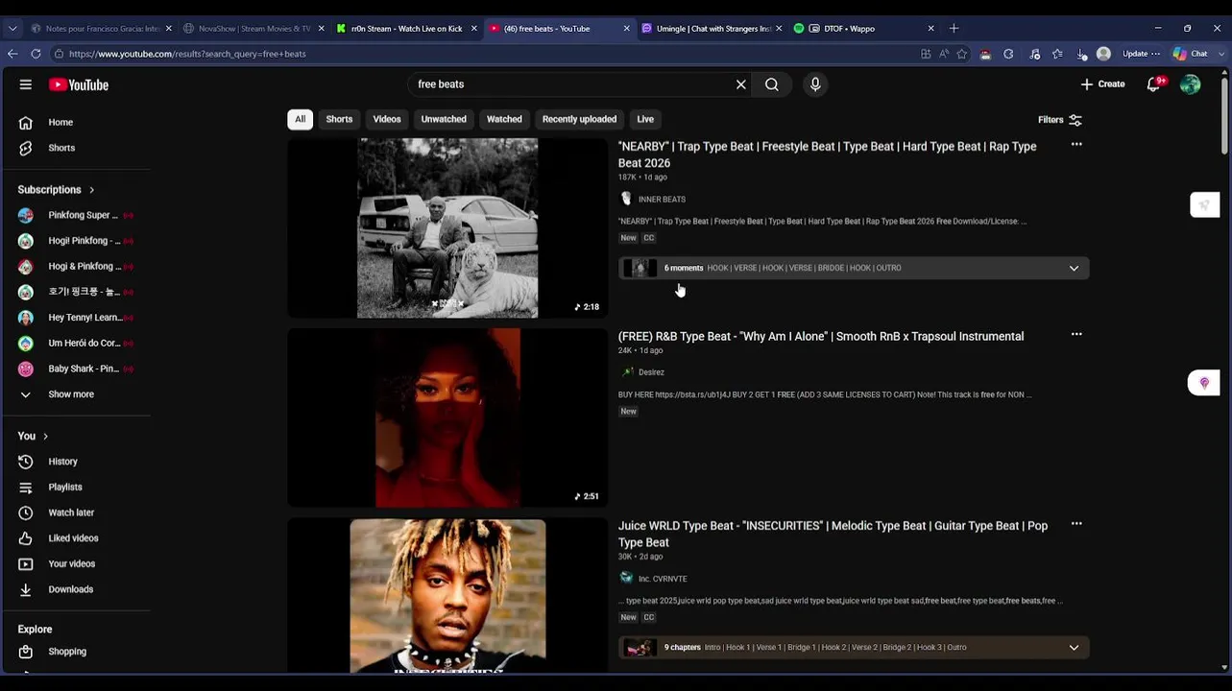Click the browser address bar URL
Image resolution: width=1232 pixels, height=691 pixels.
click(x=187, y=54)
